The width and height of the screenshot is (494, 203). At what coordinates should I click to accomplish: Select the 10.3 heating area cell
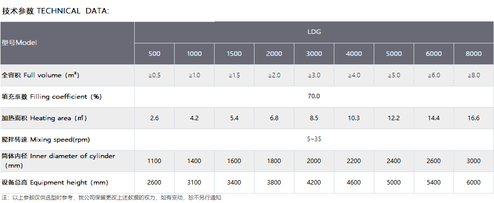pyautogui.click(x=354, y=118)
